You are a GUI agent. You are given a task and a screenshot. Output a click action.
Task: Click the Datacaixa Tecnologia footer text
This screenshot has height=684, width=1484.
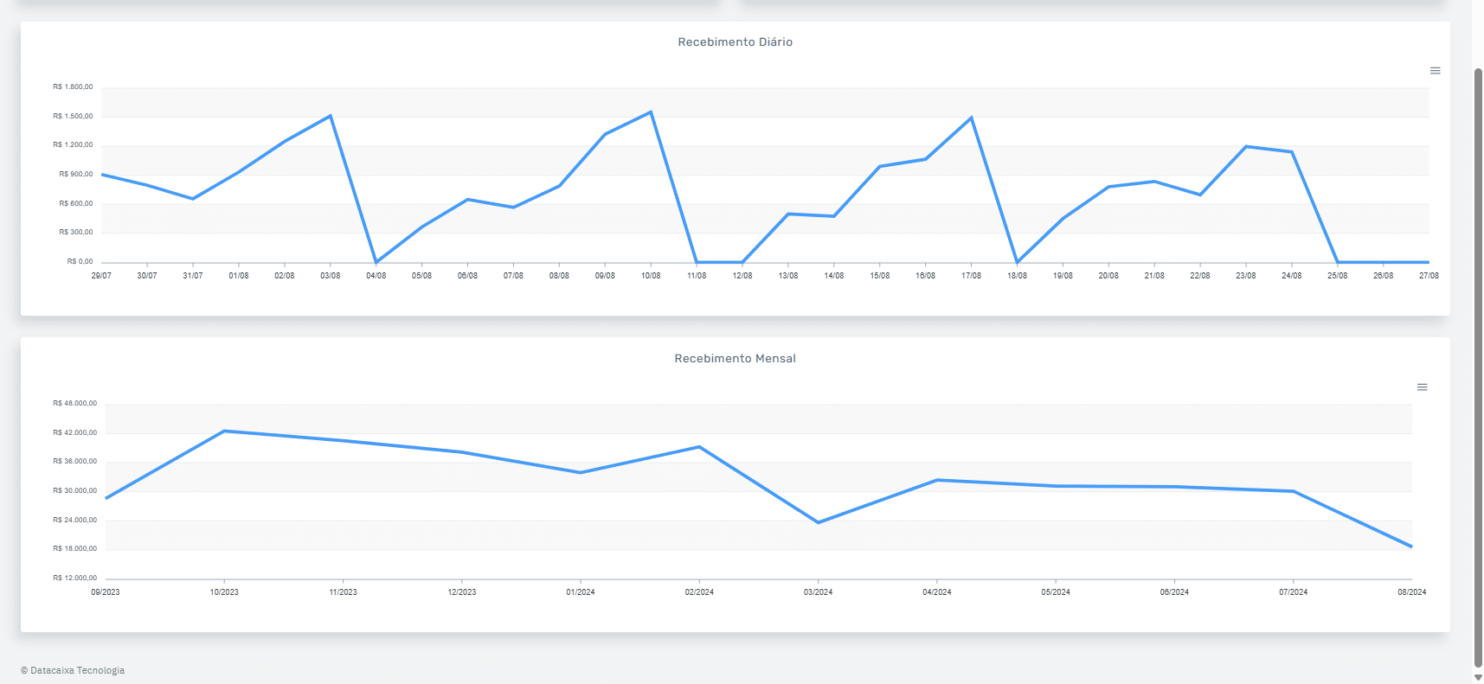click(x=73, y=670)
